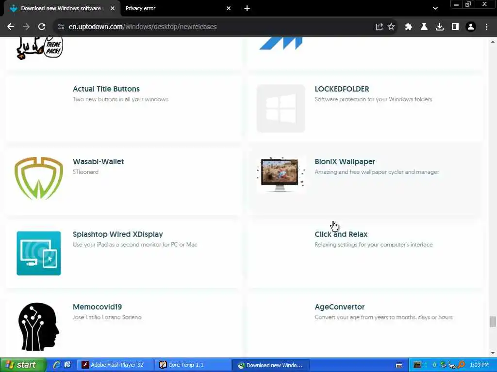Switch to Core Temp 1.1 taskbar button

(x=193, y=365)
